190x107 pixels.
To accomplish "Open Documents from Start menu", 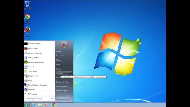I will (60, 56).
